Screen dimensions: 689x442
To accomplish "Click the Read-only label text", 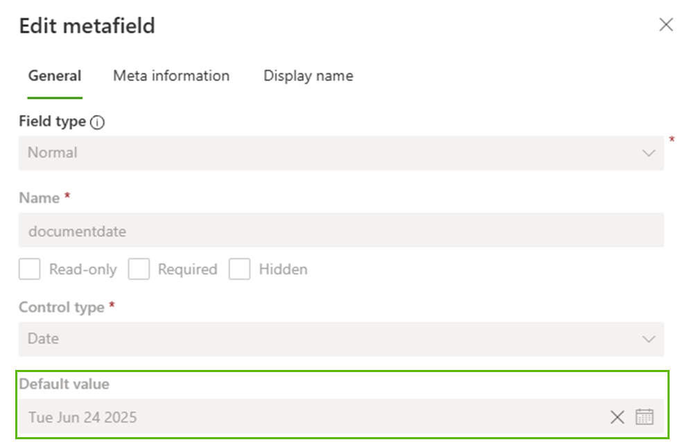I will tap(83, 269).
